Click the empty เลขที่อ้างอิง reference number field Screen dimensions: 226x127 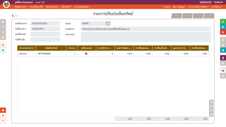coord(45,34)
